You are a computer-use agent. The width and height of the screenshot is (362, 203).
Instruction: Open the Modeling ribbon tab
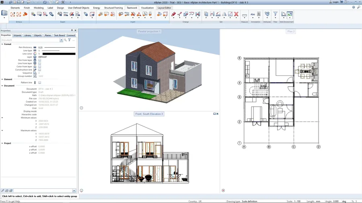coord(39,8)
